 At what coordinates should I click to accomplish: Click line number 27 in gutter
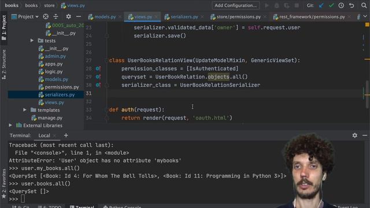[x=88, y=60]
